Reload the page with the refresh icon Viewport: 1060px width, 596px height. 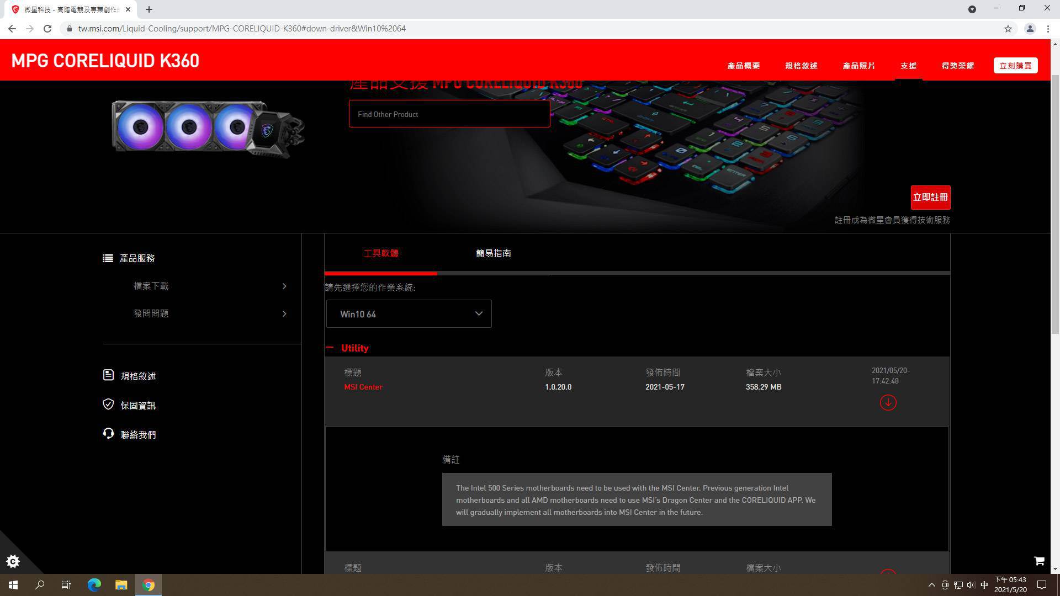pyautogui.click(x=47, y=29)
